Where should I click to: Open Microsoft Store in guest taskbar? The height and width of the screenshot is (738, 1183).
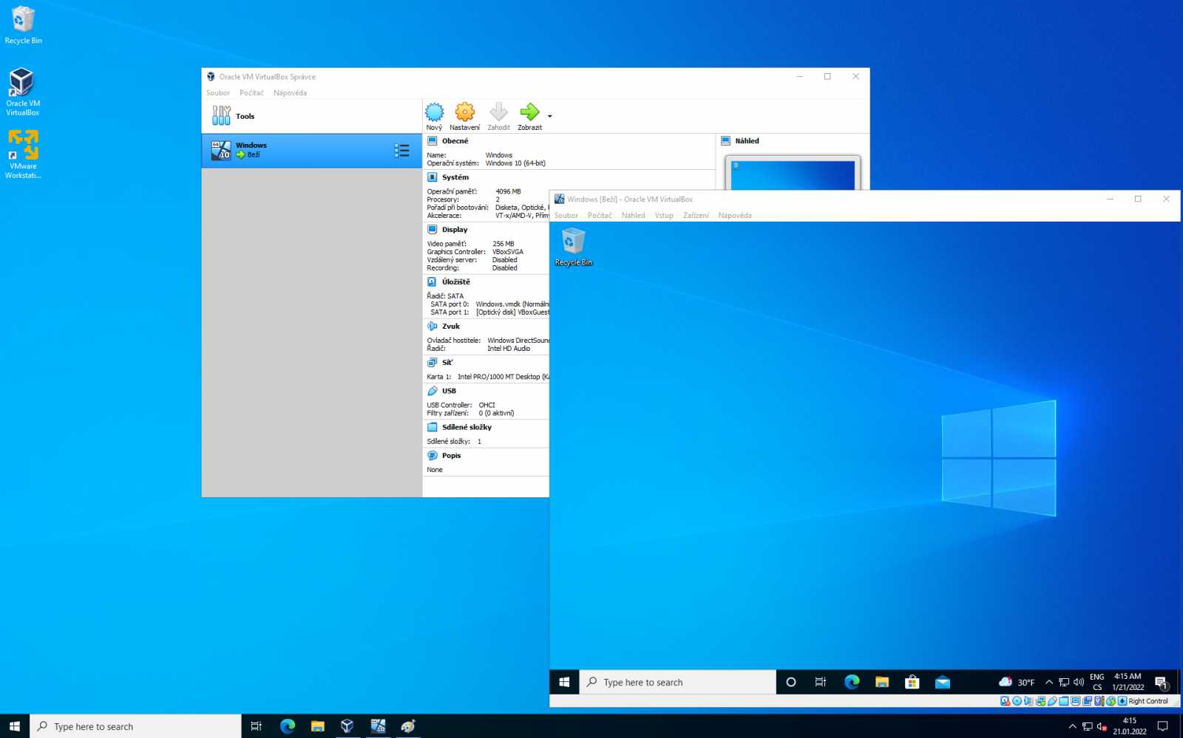pos(912,682)
